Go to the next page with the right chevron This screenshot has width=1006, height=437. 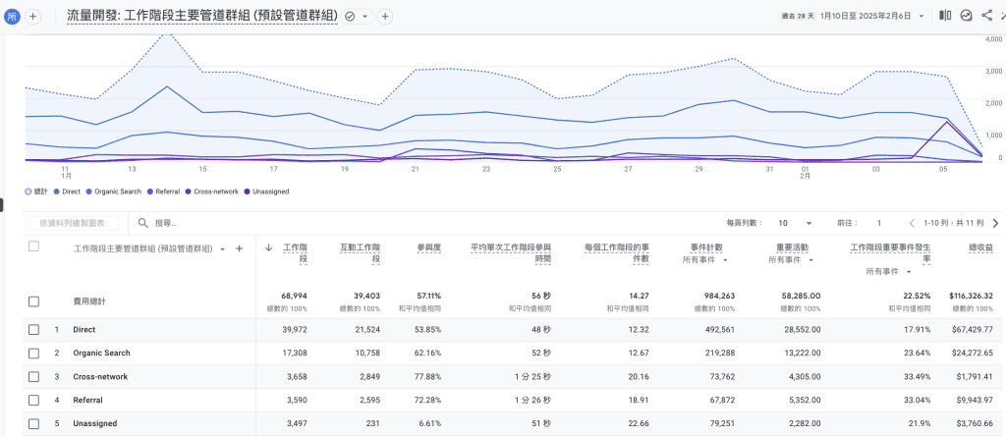click(x=996, y=223)
